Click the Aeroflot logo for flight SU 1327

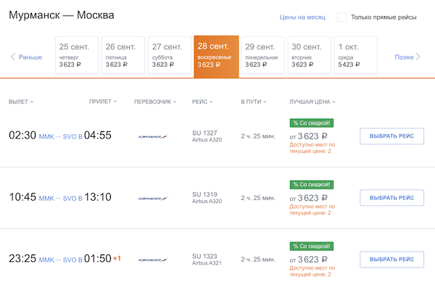(152, 136)
